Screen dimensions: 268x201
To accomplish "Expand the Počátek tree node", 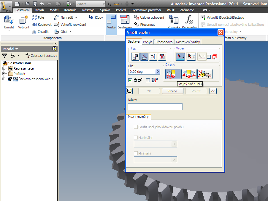I will point(4,74).
